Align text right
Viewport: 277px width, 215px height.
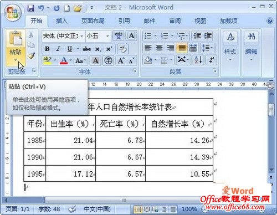171,48
